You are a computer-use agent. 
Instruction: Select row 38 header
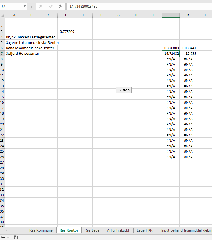[2, 222]
